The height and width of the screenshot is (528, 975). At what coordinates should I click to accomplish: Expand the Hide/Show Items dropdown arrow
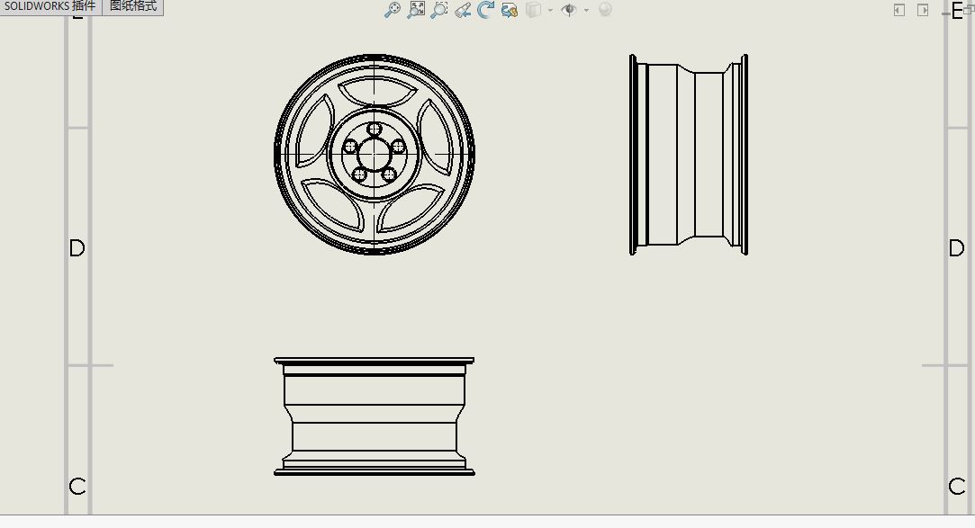pyautogui.click(x=586, y=10)
